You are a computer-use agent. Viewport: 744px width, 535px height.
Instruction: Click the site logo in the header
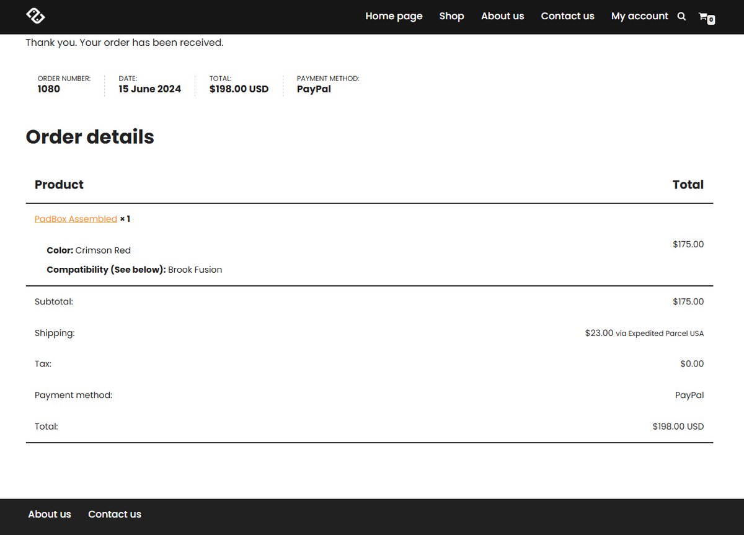coord(35,16)
